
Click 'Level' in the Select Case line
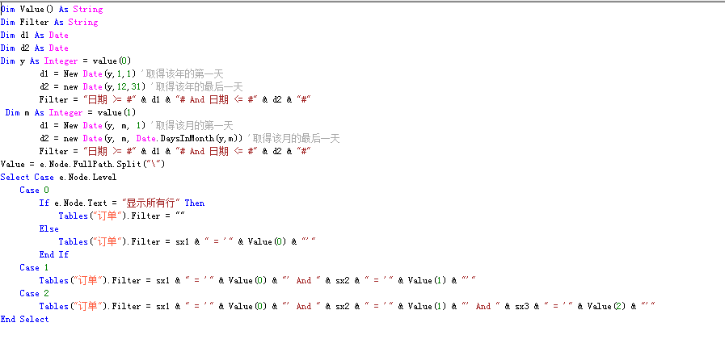tap(105, 178)
